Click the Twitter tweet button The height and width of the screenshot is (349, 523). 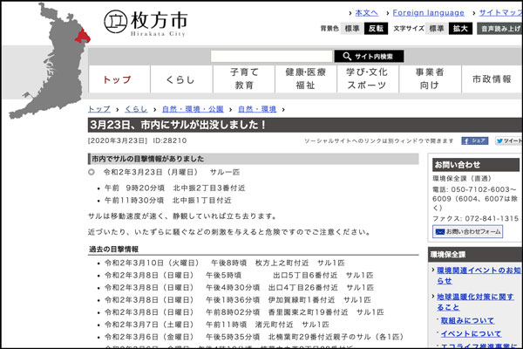(508, 140)
